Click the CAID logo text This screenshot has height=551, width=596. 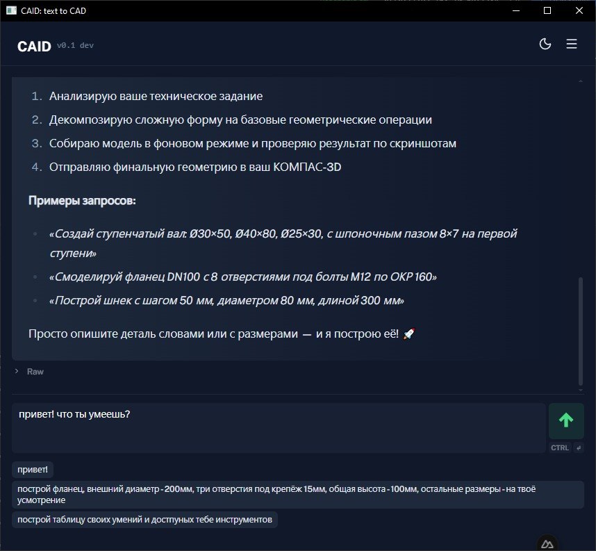point(34,47)
